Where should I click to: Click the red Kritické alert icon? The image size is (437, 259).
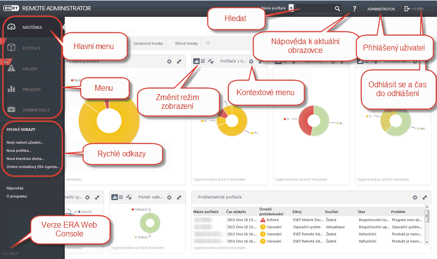(262, 220)
